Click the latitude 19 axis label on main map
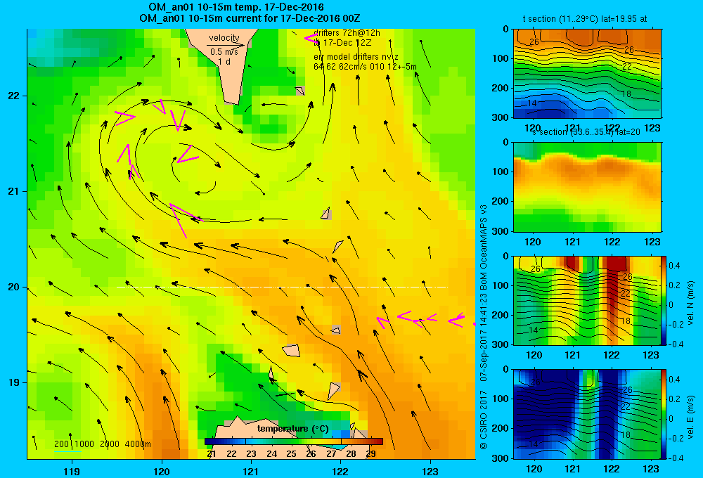Image resolution: width=703 pixels, height=478 pixels. coord(14,382)
